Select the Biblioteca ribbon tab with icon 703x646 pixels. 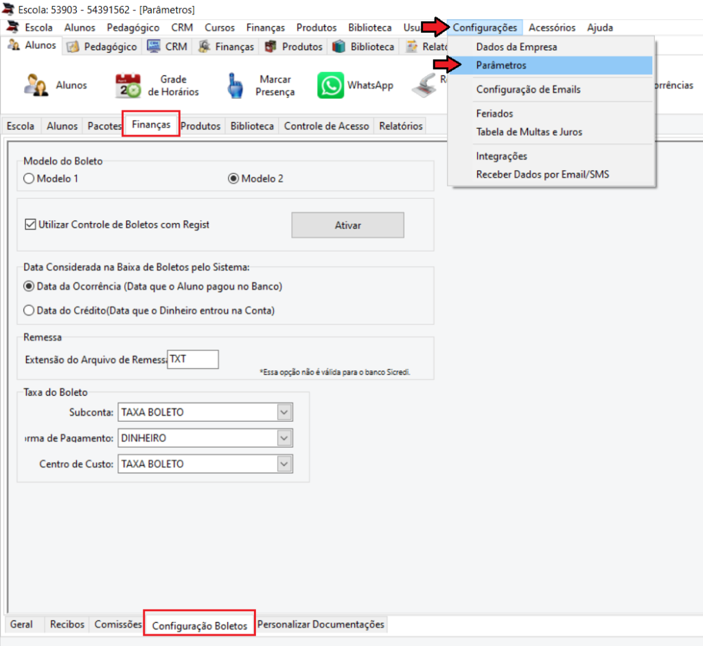[363, 47]
